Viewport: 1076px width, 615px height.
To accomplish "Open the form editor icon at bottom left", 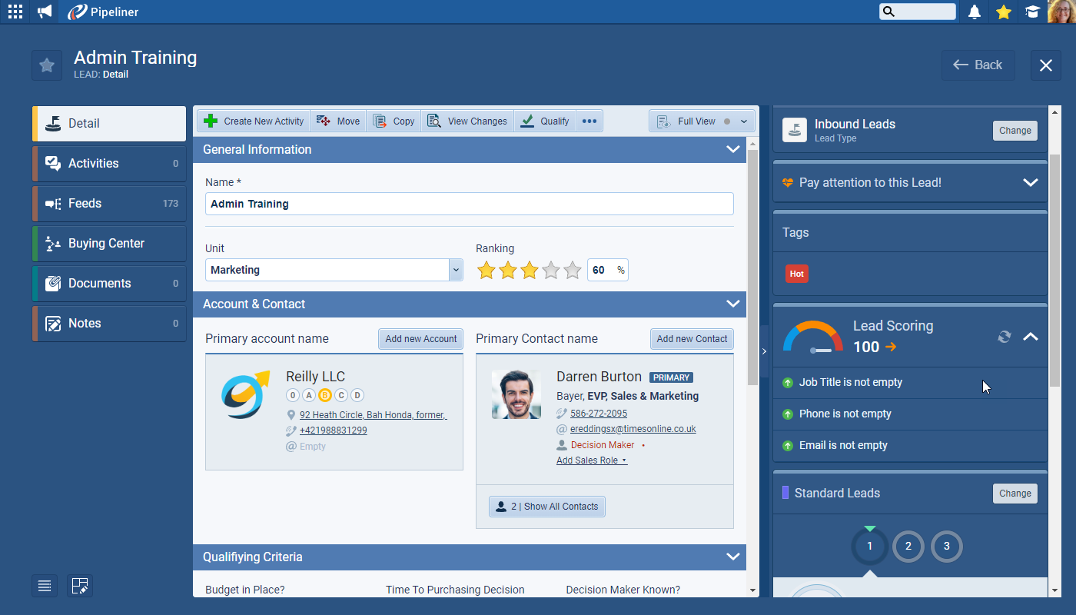I will [80, 586].
